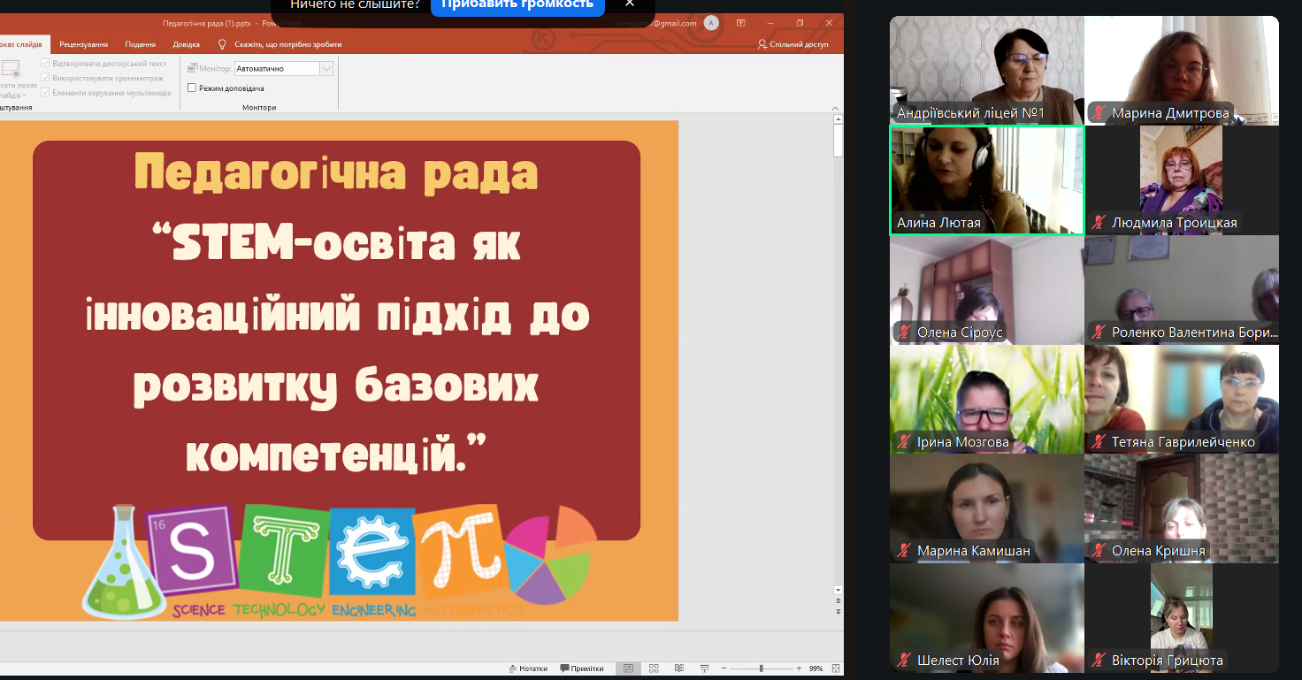
Task: Click the zoom out minus icon
Action: (x=725, y=669)
